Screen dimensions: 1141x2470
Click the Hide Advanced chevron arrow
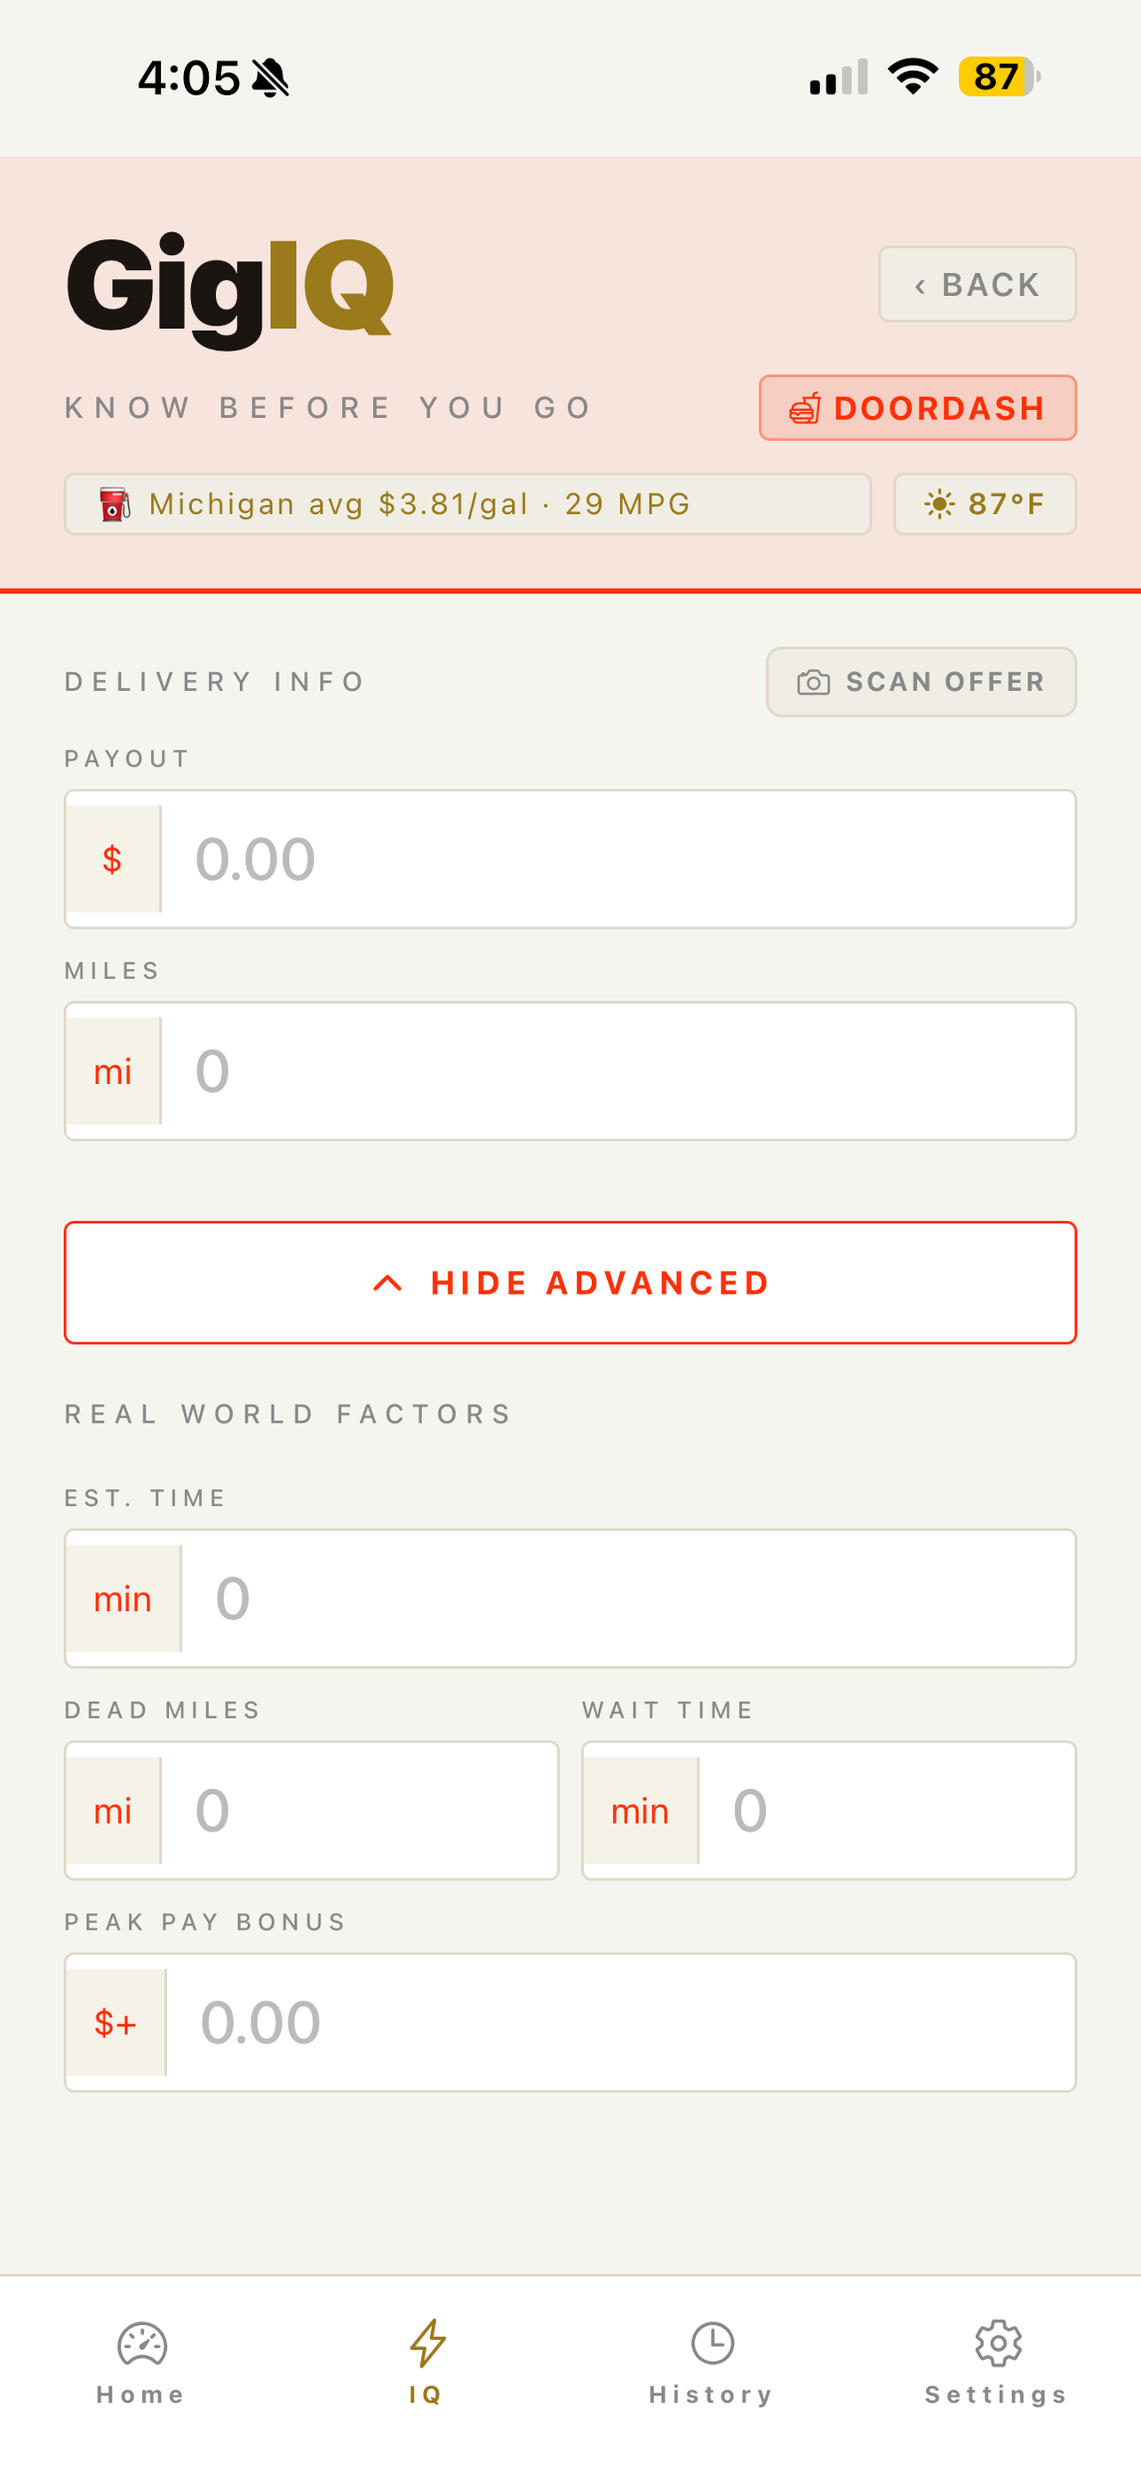click(387, 1283)
